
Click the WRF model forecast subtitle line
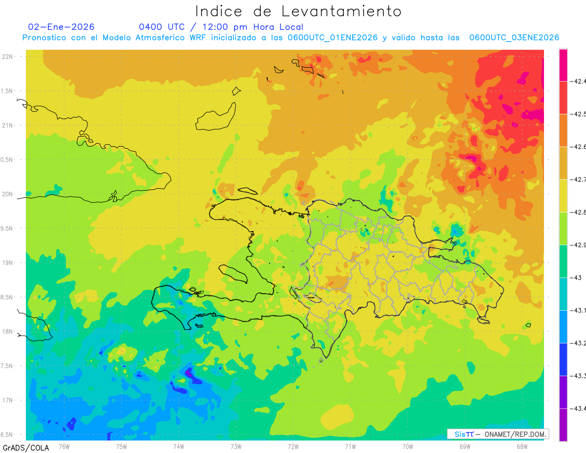click(291, 38)
